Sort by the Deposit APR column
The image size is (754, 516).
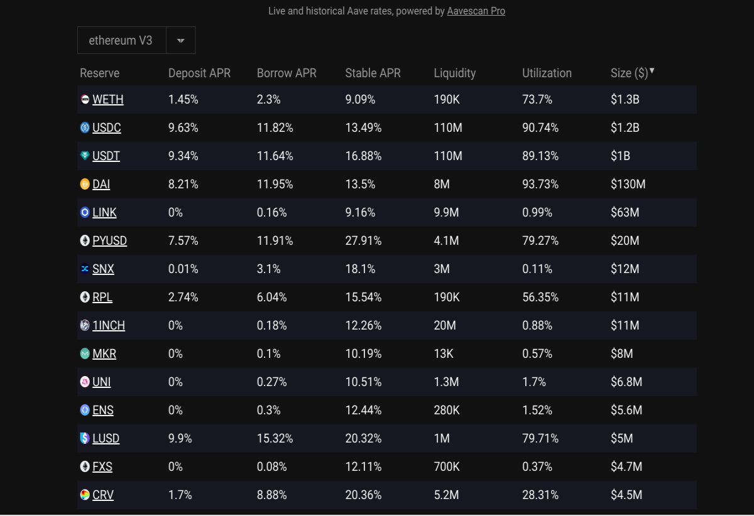[x=199, y=73]
